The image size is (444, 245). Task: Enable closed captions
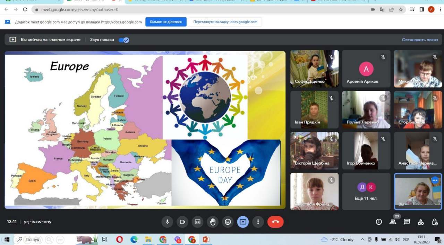point(198,222)
